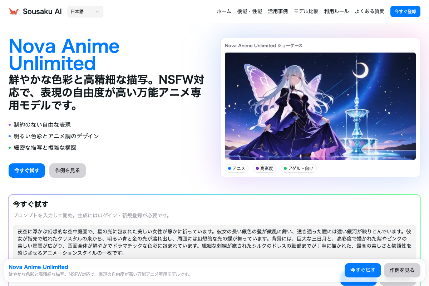The image size is (429, 286).
Task: Select モデル比較 navigation link
Action: click(306, 11)
